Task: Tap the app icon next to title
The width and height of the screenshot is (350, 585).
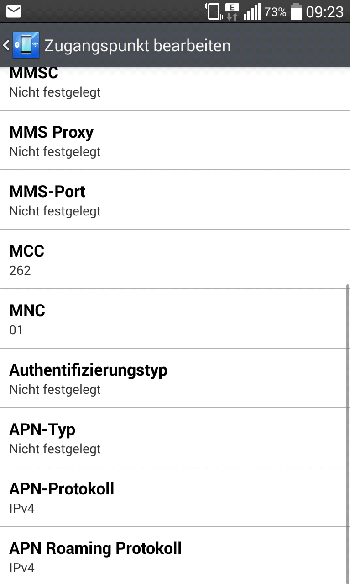Action: (x=26, y=45)
